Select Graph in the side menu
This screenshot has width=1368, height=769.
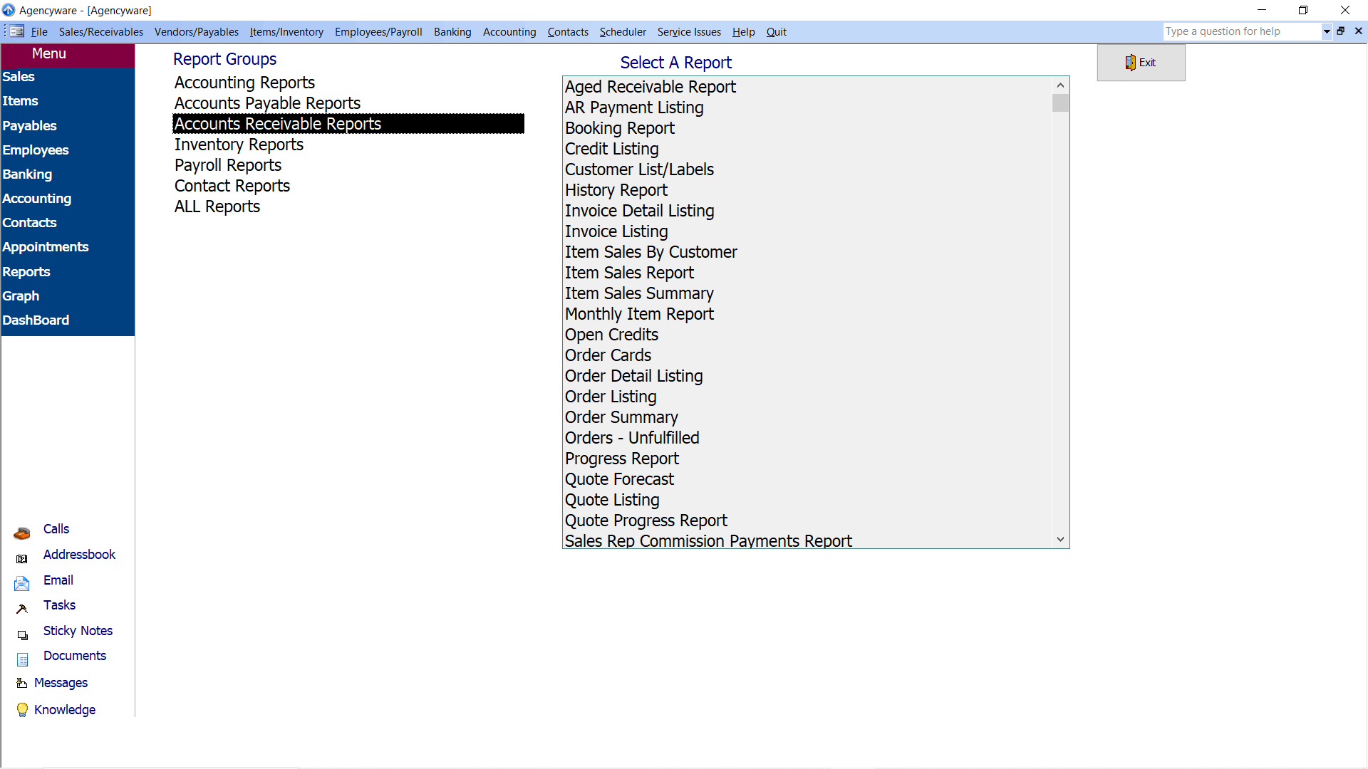pyautogui.click(x=21, y=296)
